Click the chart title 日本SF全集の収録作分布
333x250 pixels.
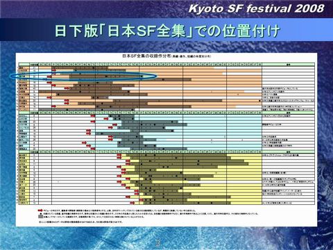coord(146,56)
